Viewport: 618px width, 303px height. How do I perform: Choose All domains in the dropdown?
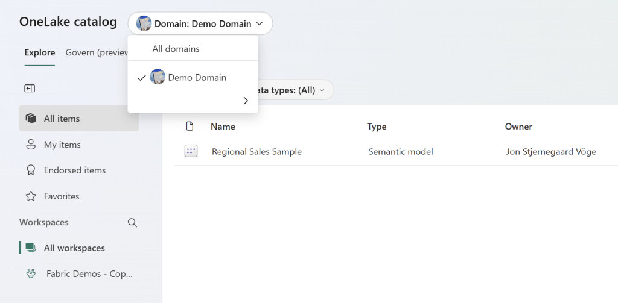point(176,49)
